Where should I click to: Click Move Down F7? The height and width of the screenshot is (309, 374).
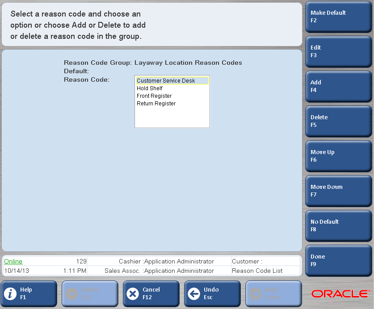(338, 191)
